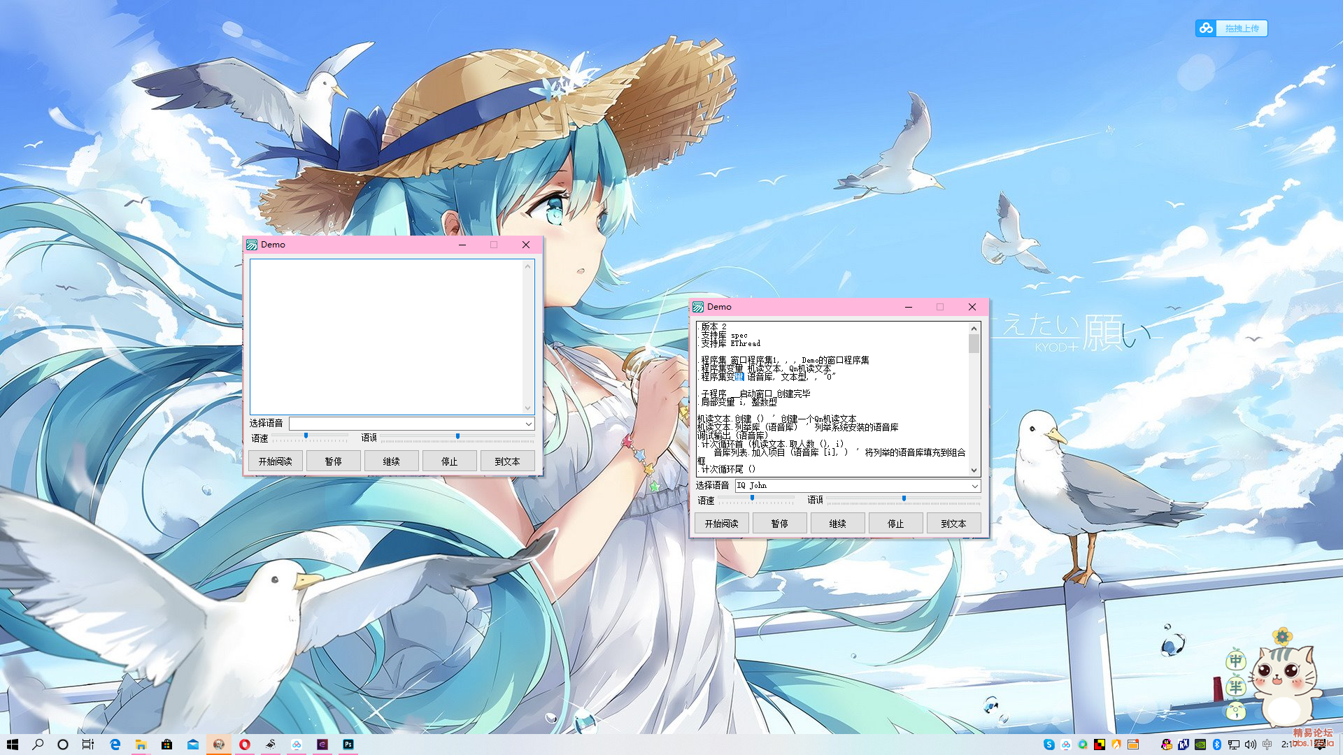Open taskbar Search magnifier
The width and height of the screenshot is (1343, 755).
(38, 745)
